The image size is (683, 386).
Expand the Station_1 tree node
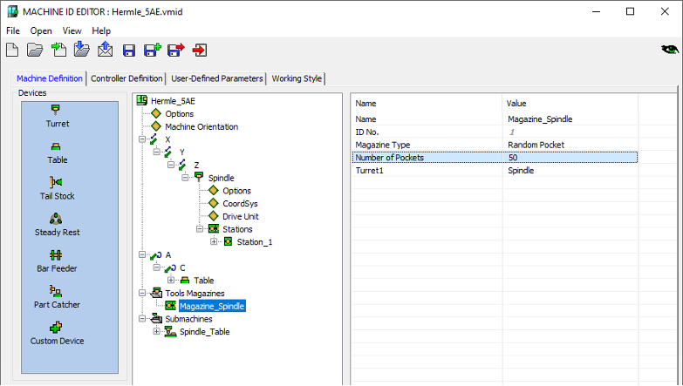click(x=214, y=241)
